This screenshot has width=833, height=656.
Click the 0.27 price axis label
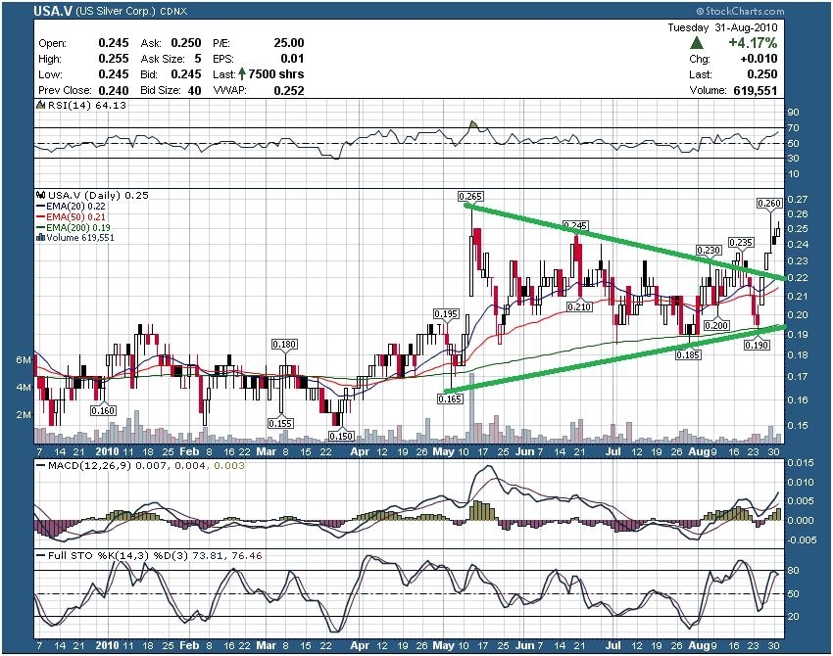tap(798, 199)
